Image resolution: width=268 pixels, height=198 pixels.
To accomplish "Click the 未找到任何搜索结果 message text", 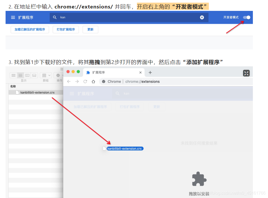I will [x=199, y=143].
